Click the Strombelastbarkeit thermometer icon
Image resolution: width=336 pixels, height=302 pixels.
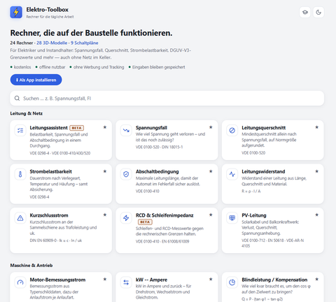pyautogui.click(x=20, y=174)
